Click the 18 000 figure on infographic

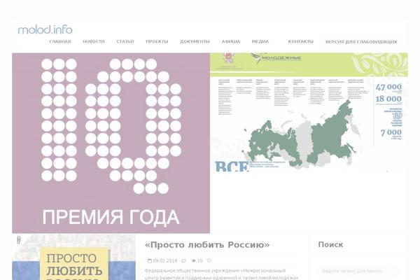[388, 99]
